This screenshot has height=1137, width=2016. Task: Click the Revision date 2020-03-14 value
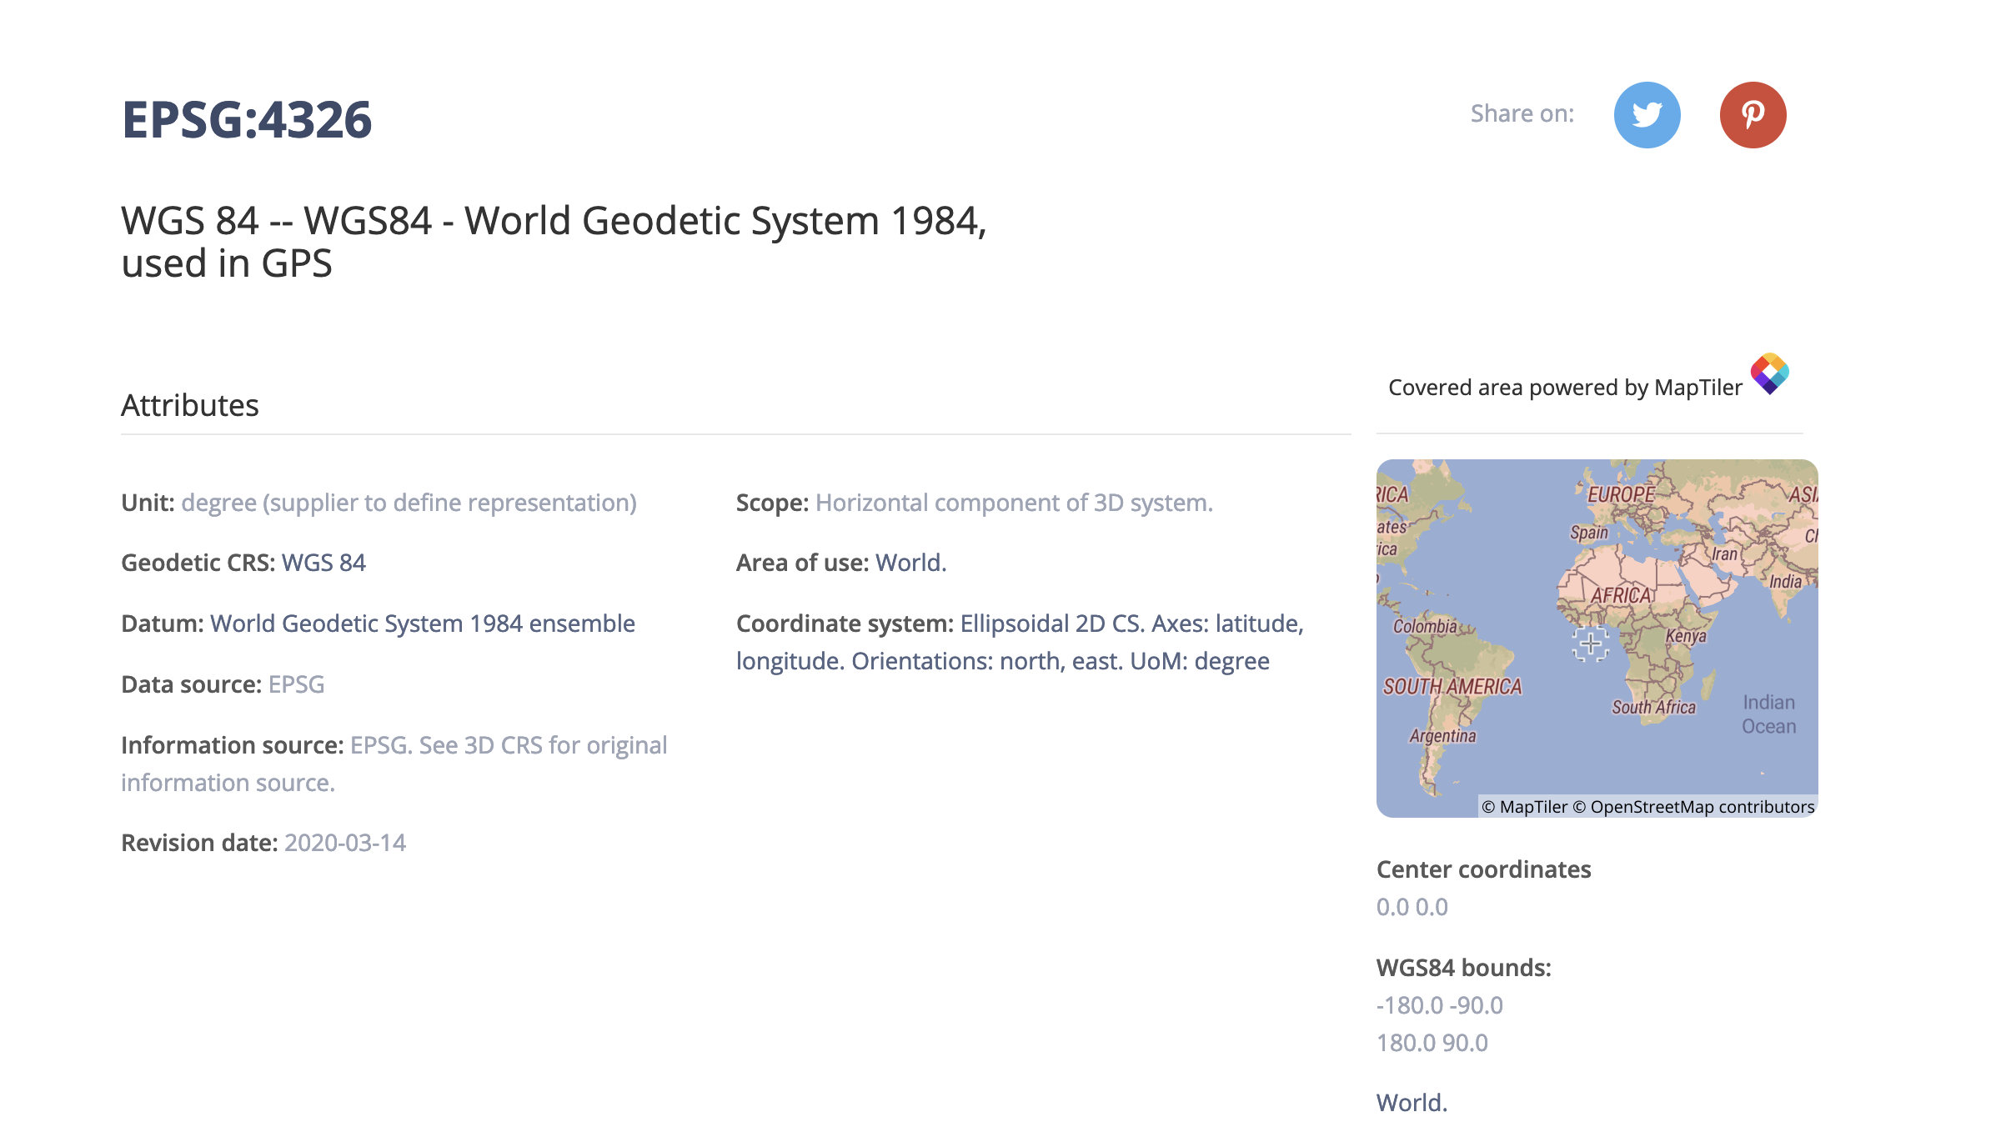tap(345, 843)
